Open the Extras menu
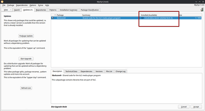The height and width of the screenshot is (111, 205). (40, 5)
